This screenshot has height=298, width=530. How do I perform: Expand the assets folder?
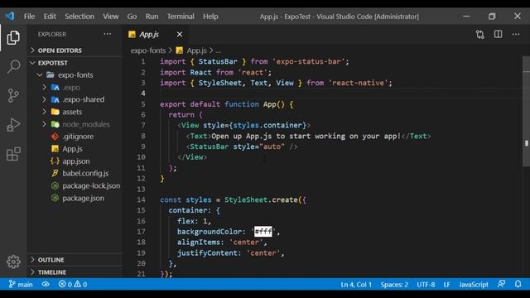coord(75,112)
